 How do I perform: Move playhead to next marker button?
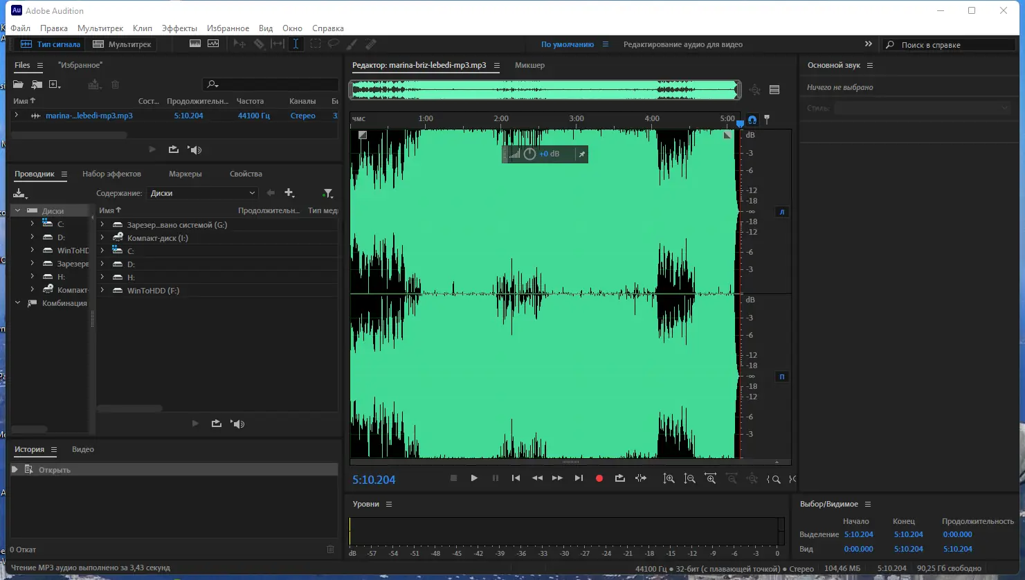pos(579,478)
